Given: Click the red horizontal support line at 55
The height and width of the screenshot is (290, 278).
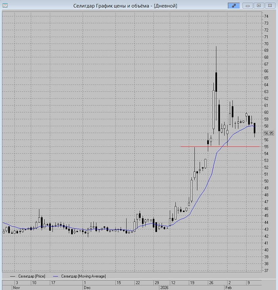Looking at the screenshot, I should [220, 146].
